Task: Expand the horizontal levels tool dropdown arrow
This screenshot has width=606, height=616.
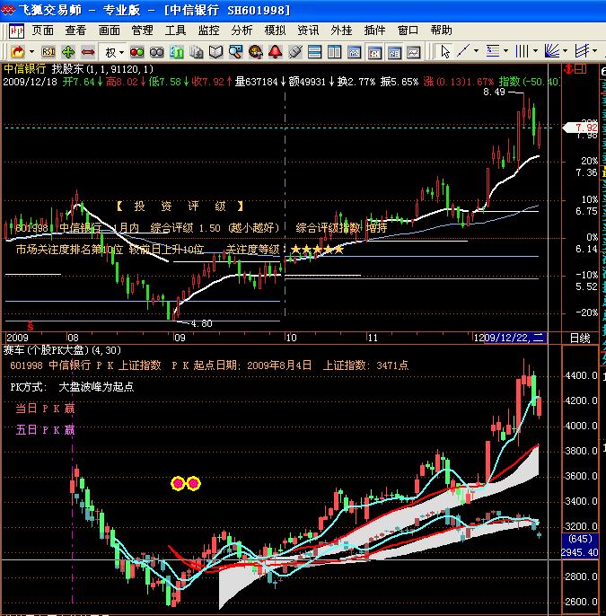Action: coord(505,50)
